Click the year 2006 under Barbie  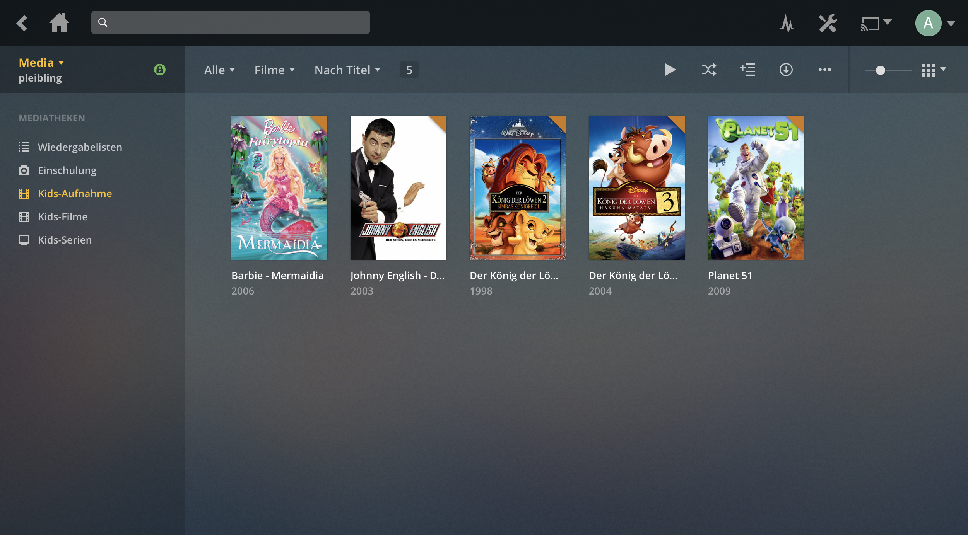point(243,291)
